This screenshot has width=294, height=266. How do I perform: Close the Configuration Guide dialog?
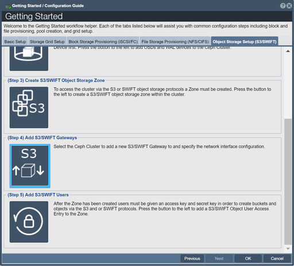click(x=289, y=6)
